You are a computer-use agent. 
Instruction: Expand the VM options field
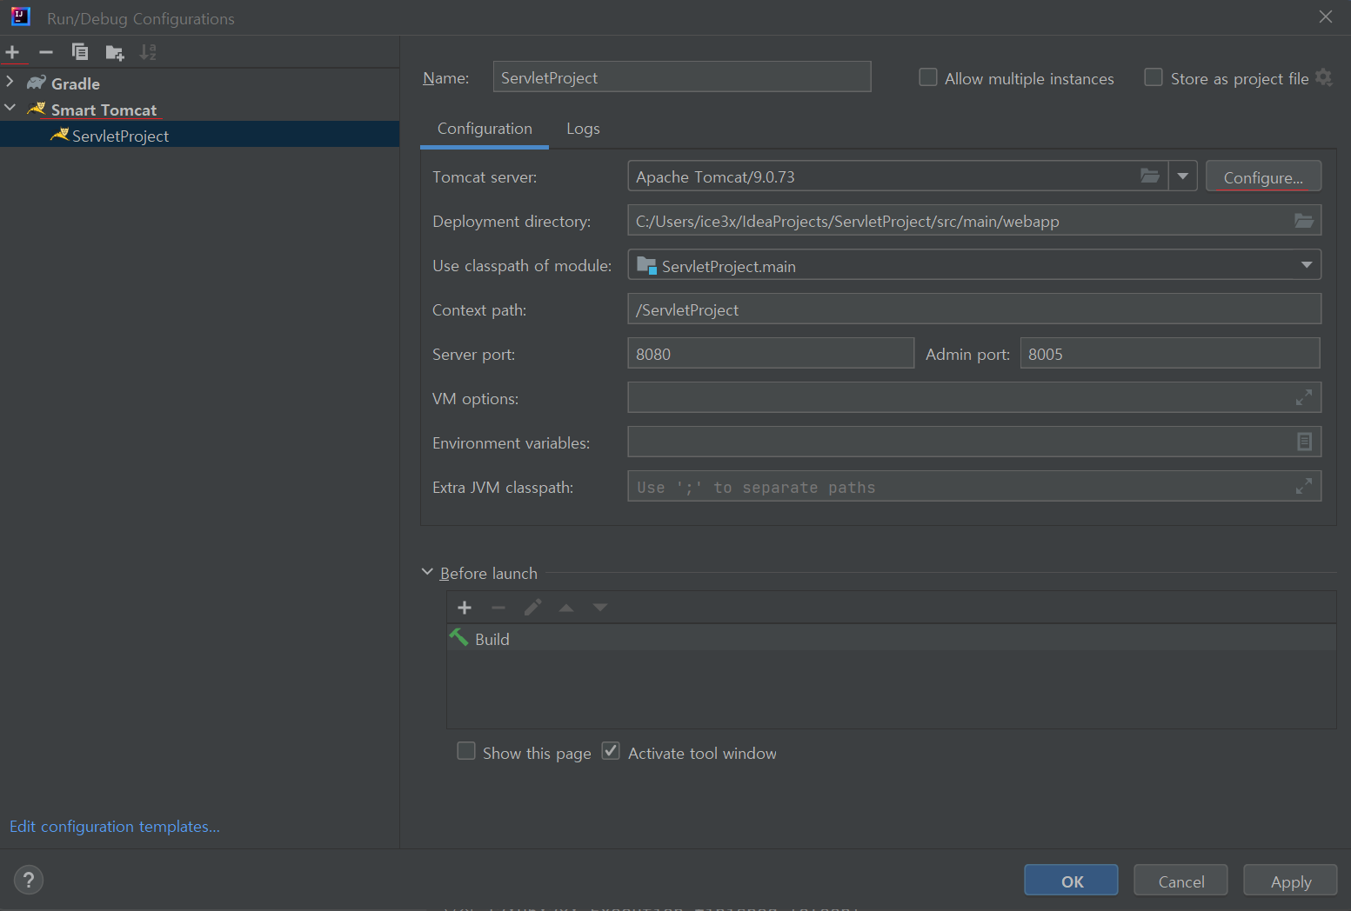1303,397
